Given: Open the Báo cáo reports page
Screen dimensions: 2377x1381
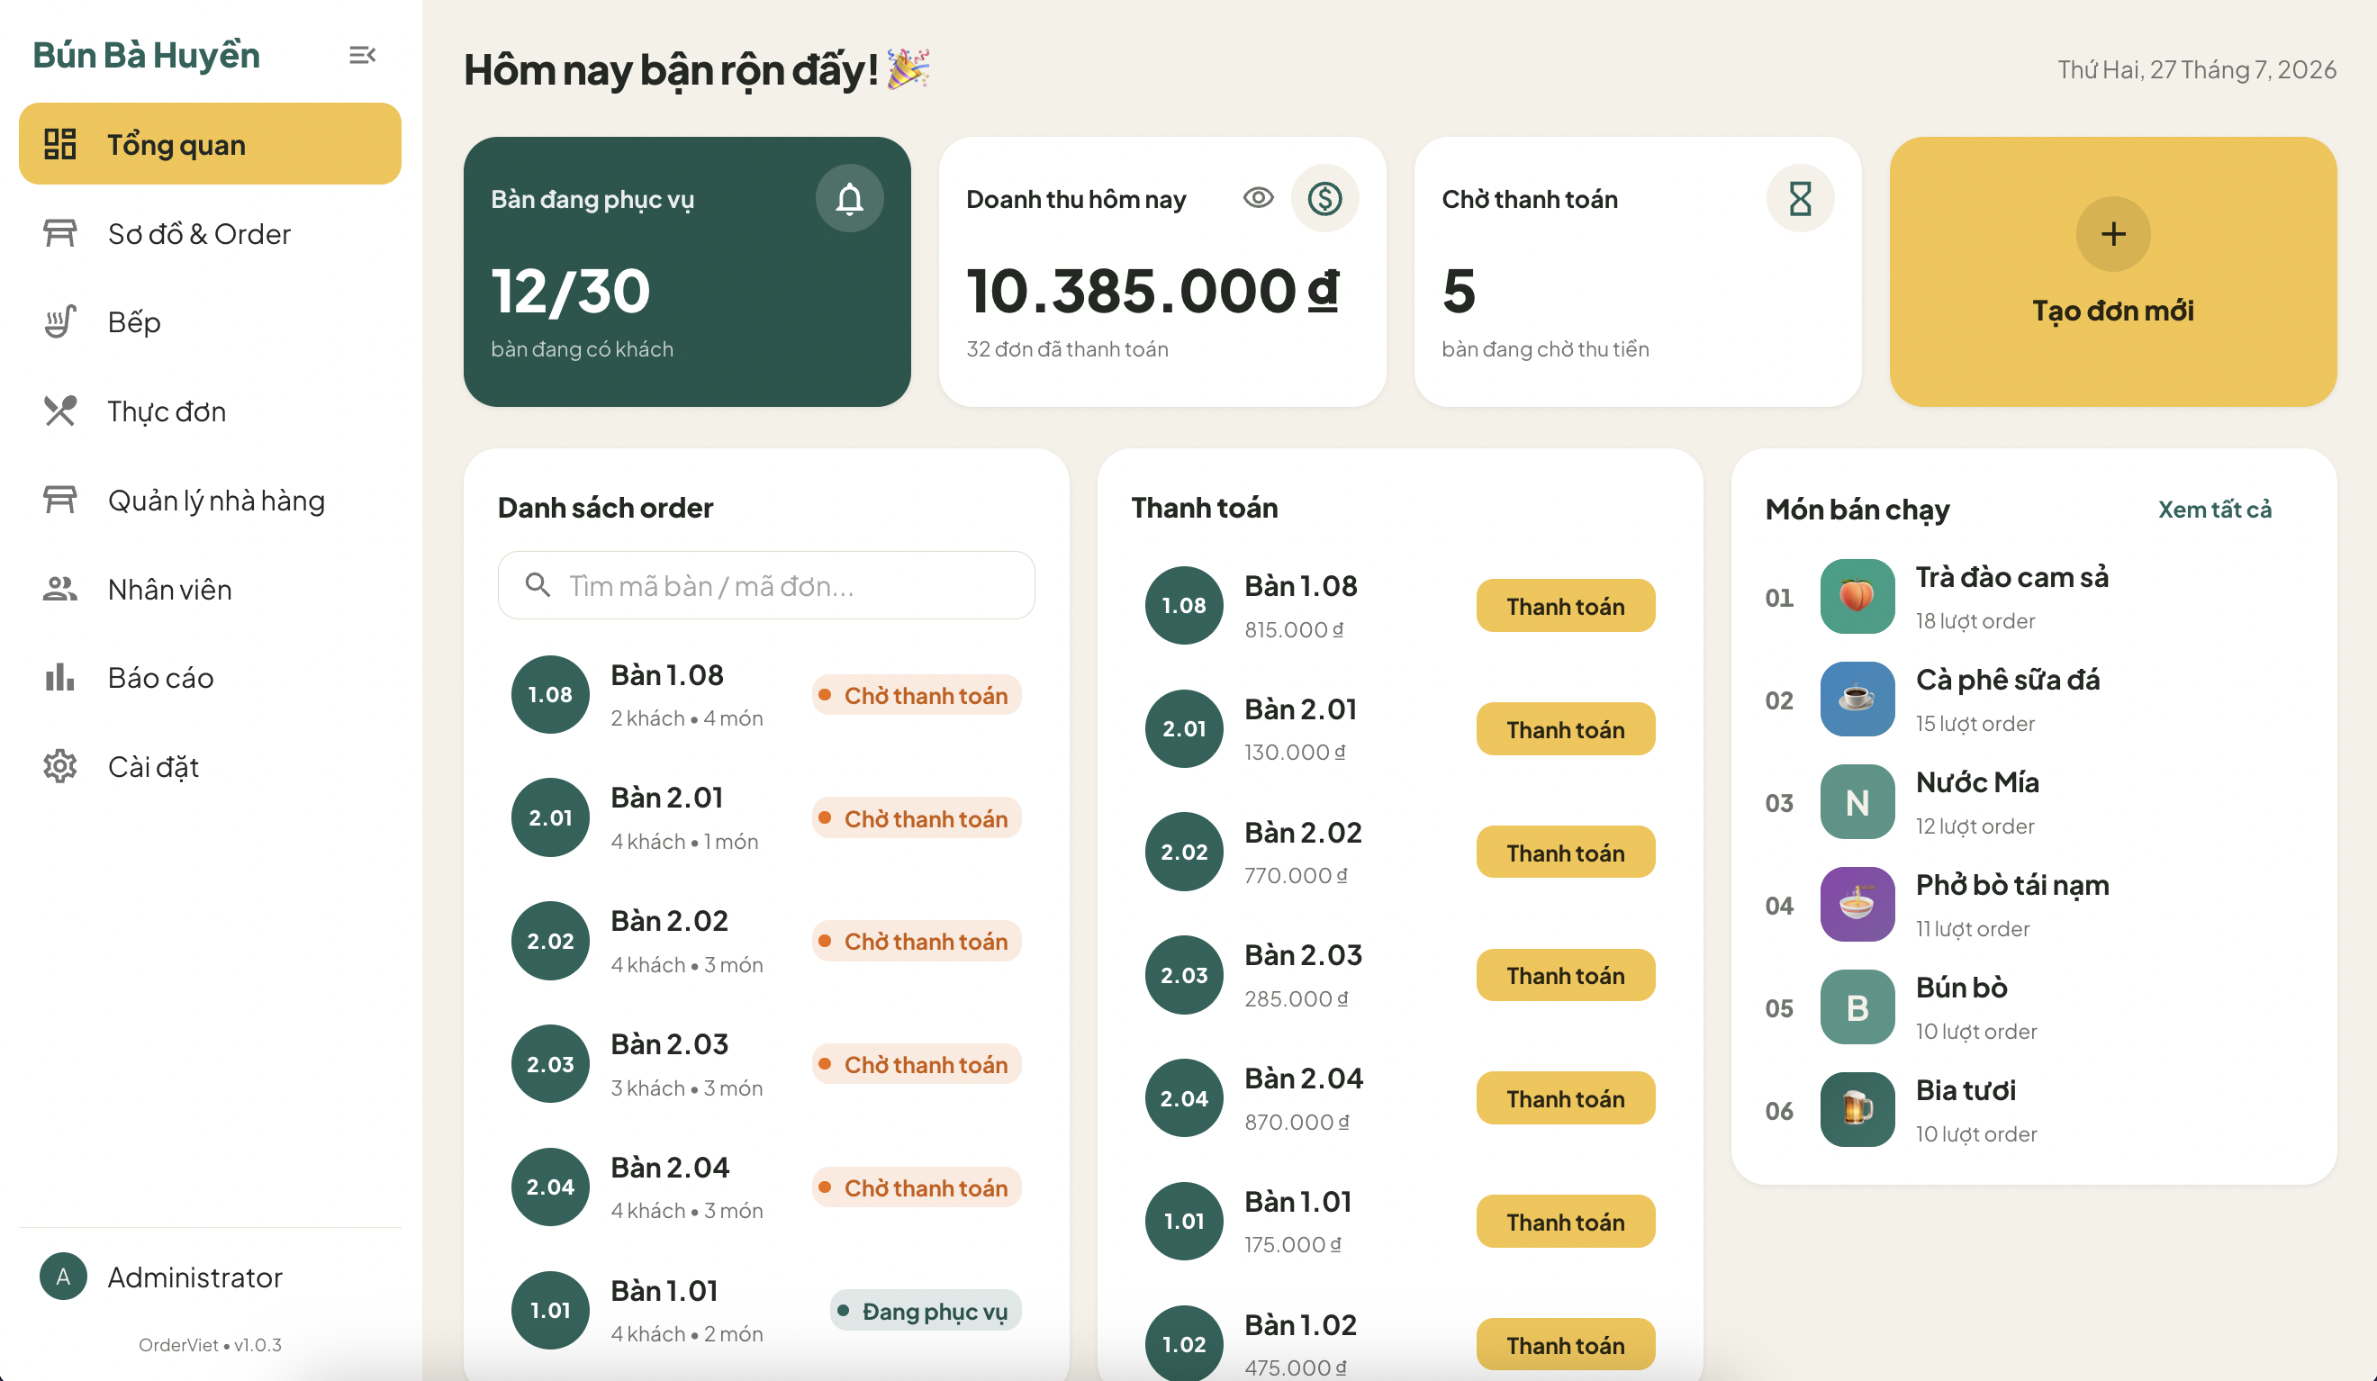Looking at the screenshot, I should (x=210, y=678).
